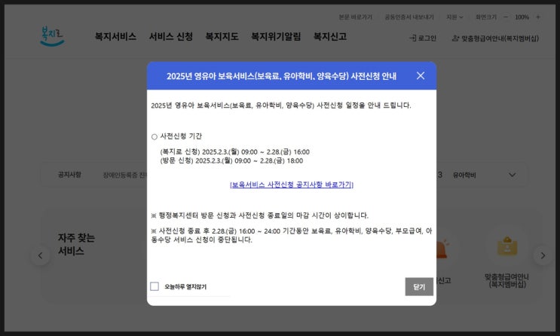560x336 pixels.
Task: Open the 보육서비스 사전신청 공지사항 바로가기 link
Action: click(x=292, y=185)
